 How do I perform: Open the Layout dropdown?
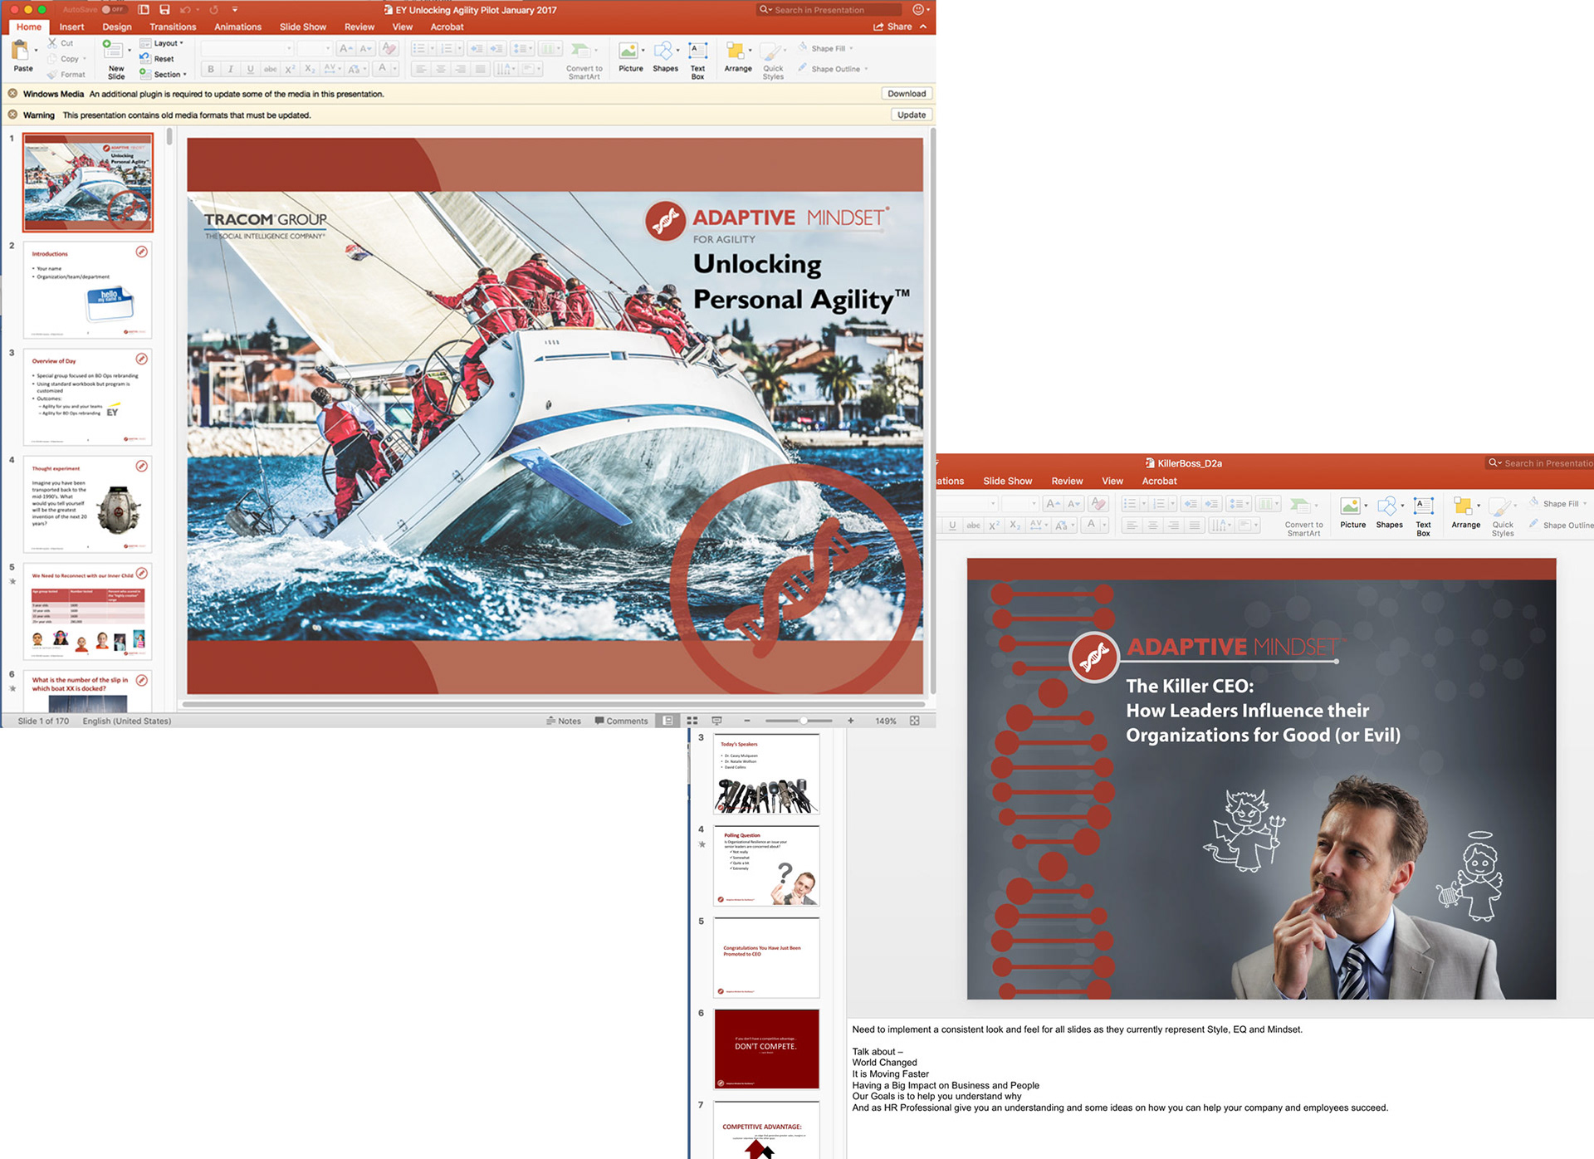162,43
